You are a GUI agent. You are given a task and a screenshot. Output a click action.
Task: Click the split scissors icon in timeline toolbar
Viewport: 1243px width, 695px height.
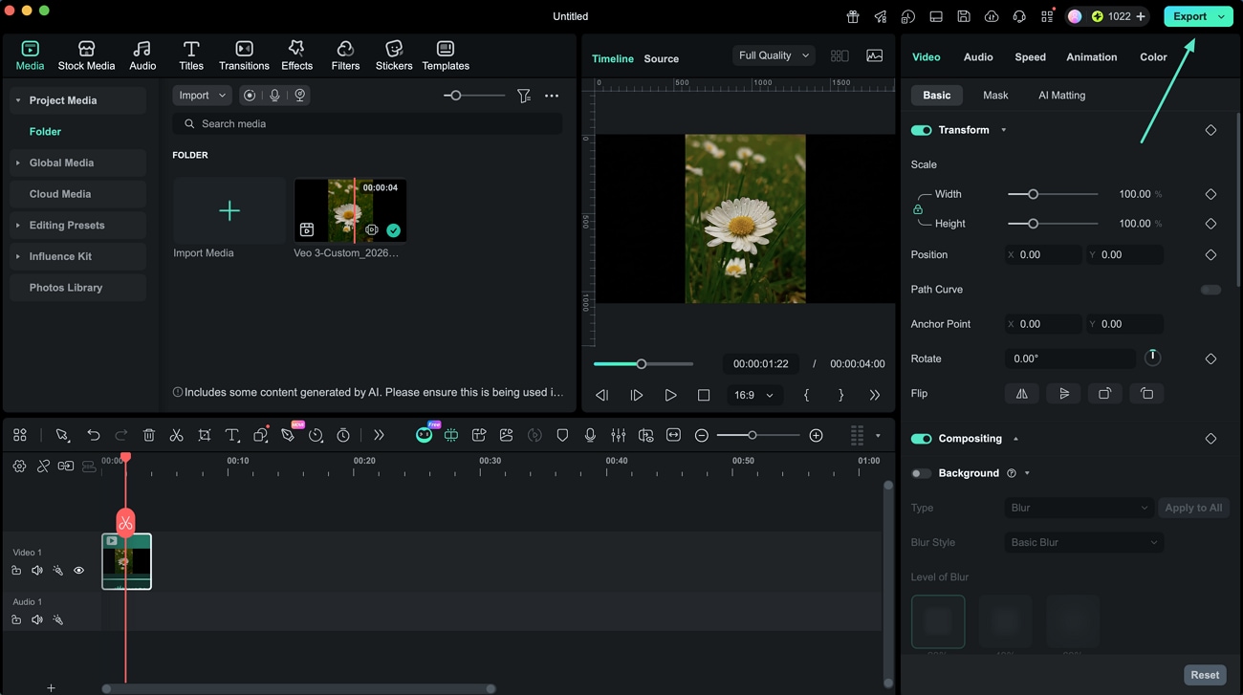[176, 436]
